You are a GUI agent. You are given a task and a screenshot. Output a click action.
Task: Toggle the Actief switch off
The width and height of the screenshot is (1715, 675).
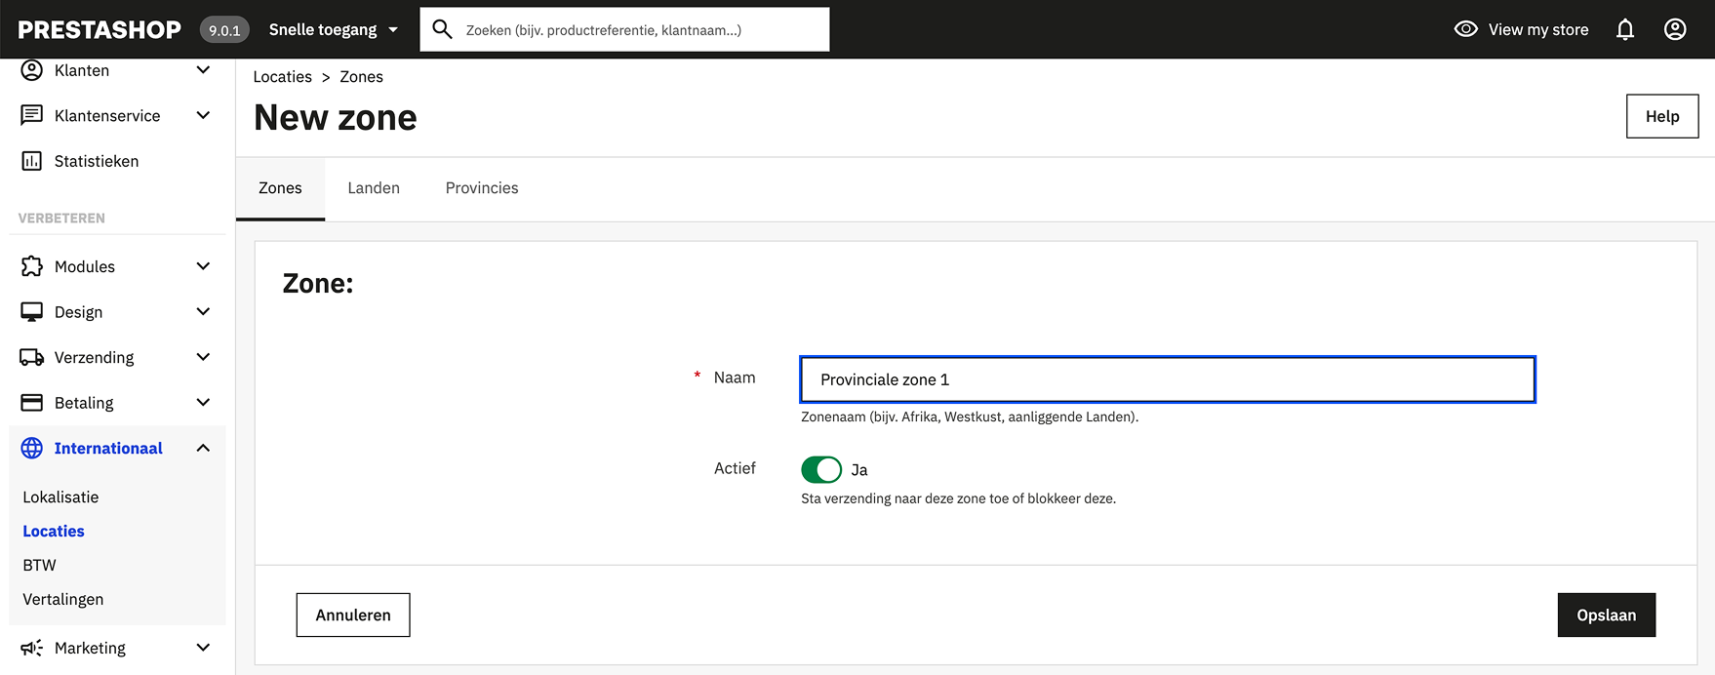821,469
